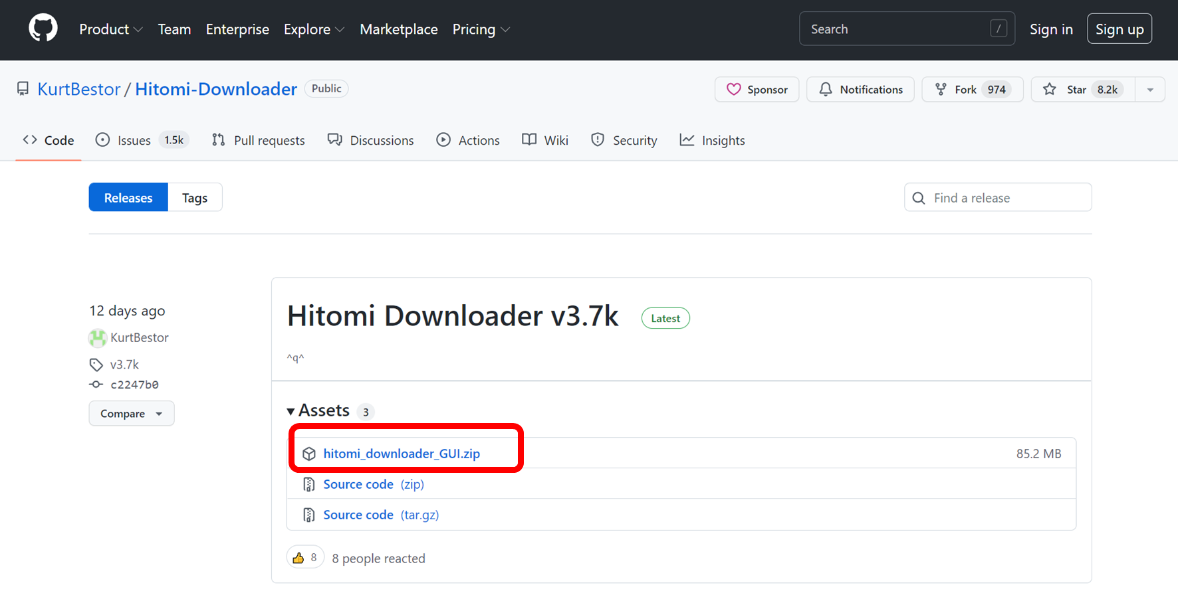Switch to the Issues tab
Screen dimensions: 1178x603
click(142, 140)
